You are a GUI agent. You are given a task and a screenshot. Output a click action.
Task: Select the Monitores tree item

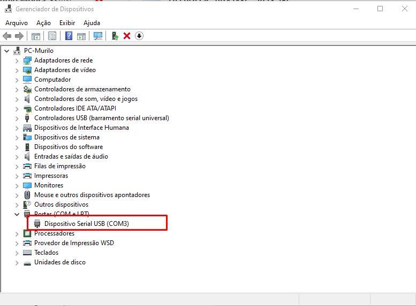tap(49, 185)
